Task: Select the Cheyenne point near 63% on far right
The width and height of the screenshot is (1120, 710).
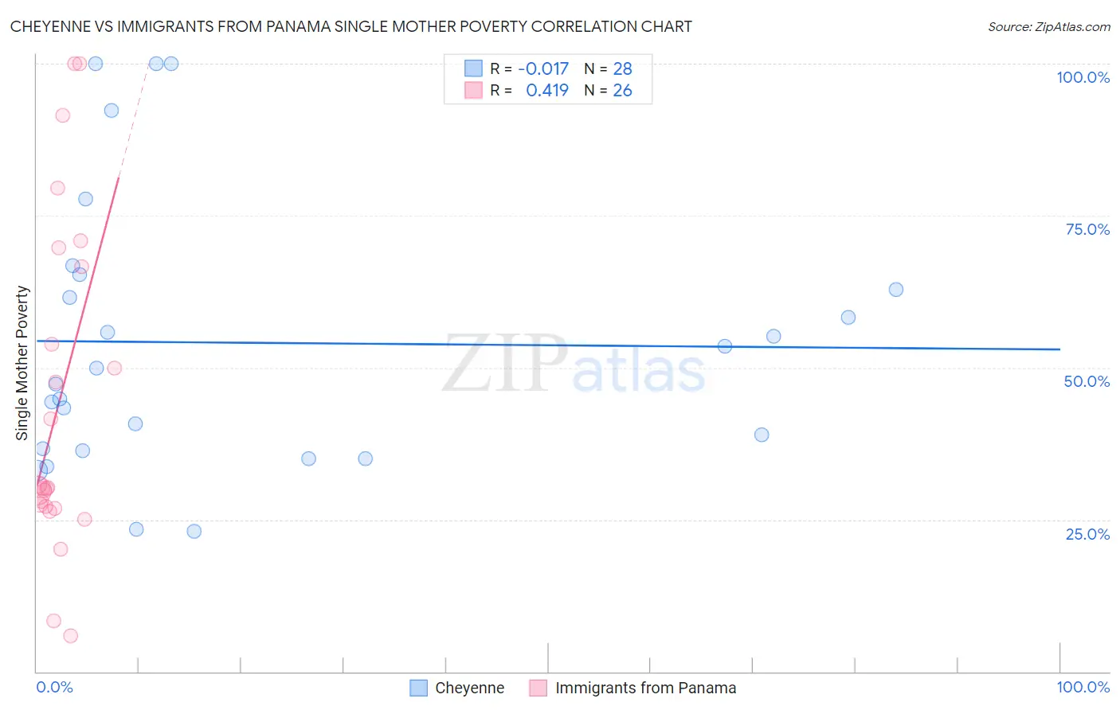Action: click(x=896, y=290)
